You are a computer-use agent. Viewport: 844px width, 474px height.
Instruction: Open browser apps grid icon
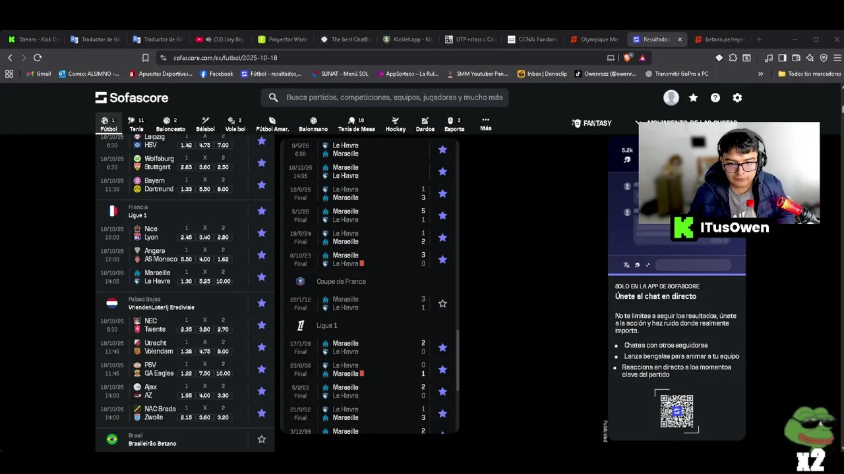coord(9,74)
